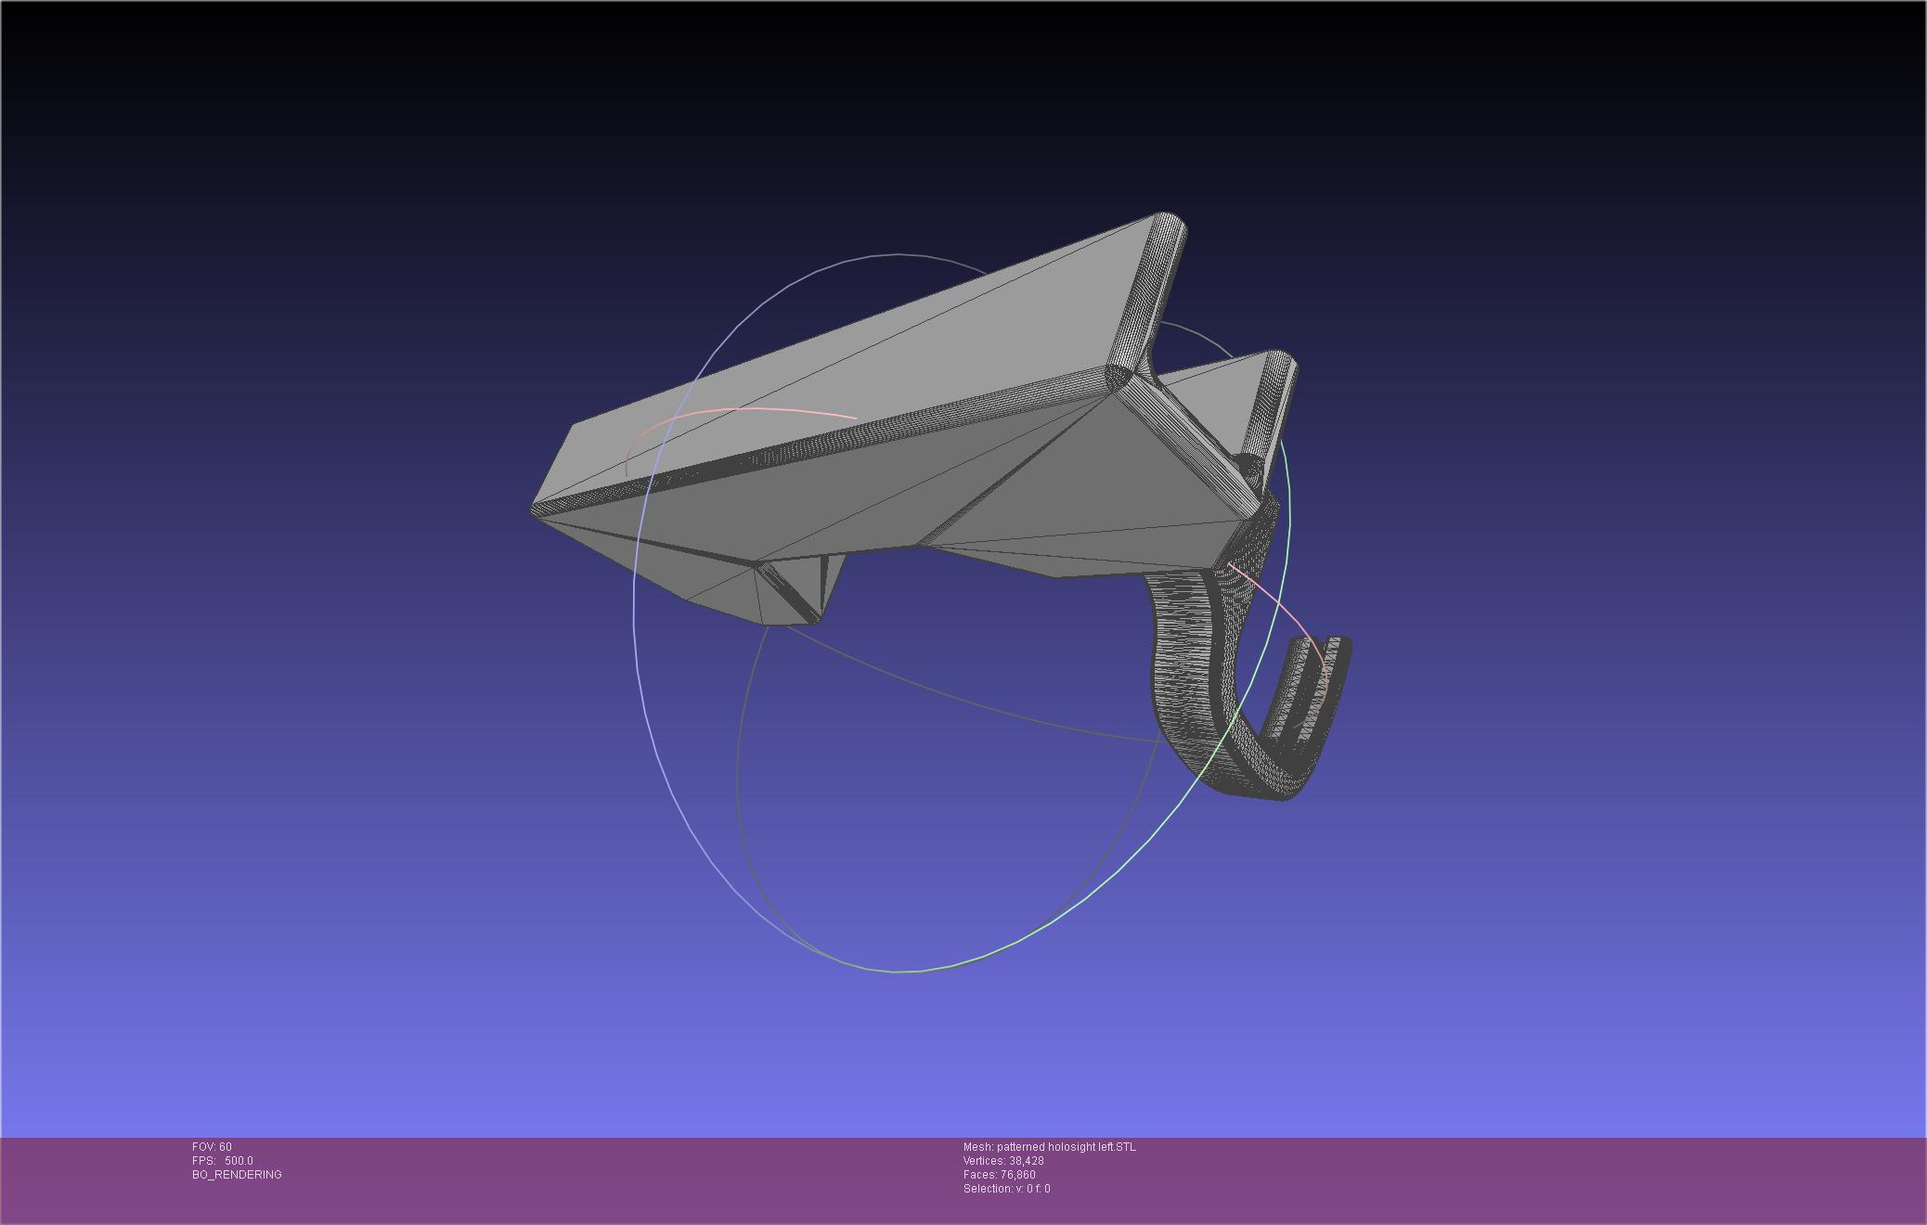Click the FOV: 60 readout
The image size is (1927, 1225).
[212, 1147]
